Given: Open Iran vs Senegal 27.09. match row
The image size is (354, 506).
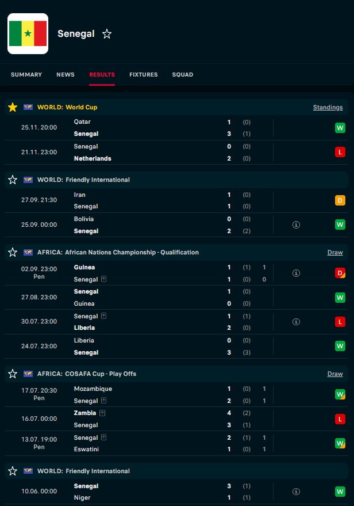Looking at the screenshot, I should click(176, 200).
